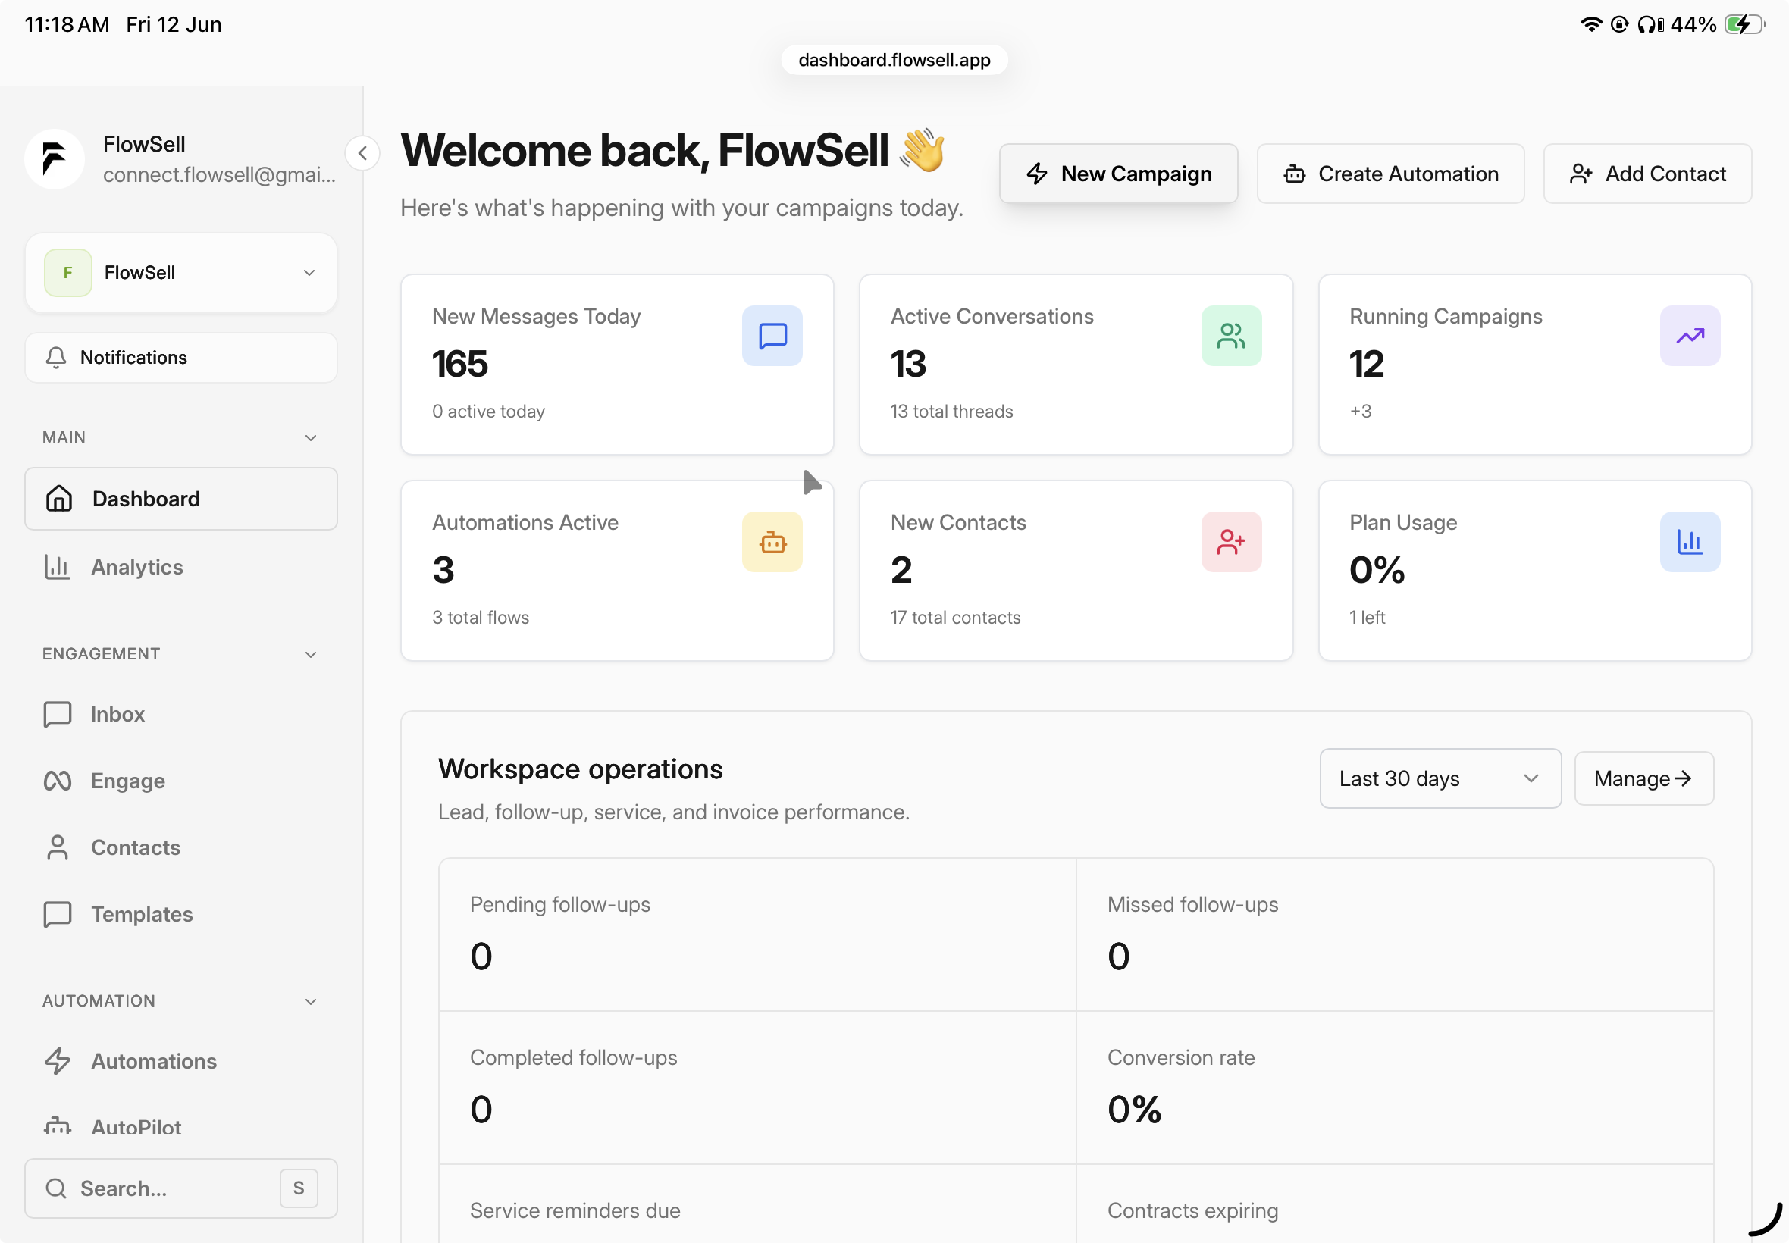Viewport: 1789px width, 1243px height.
Task: Open AutoPilot in the sidebar
Action: [181, 1126]
